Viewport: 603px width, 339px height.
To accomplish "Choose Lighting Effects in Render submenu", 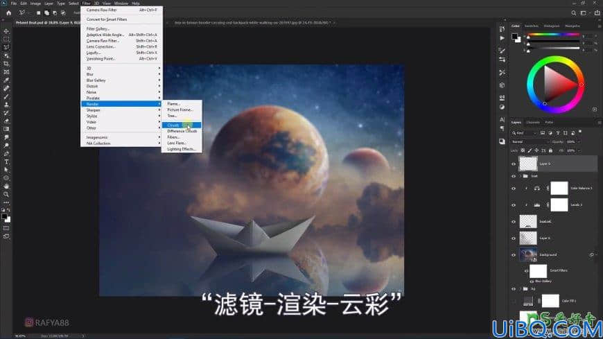I will [x=182, y=149].
